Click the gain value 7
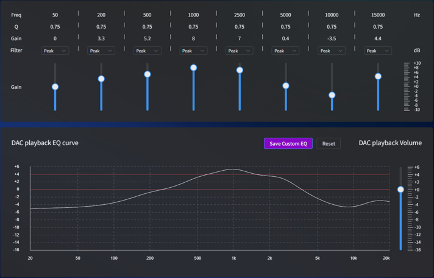 pos(240,38)
